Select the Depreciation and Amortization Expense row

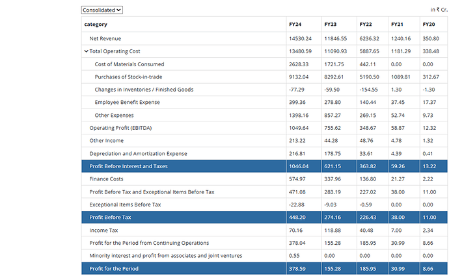click(x=137, y=154)
